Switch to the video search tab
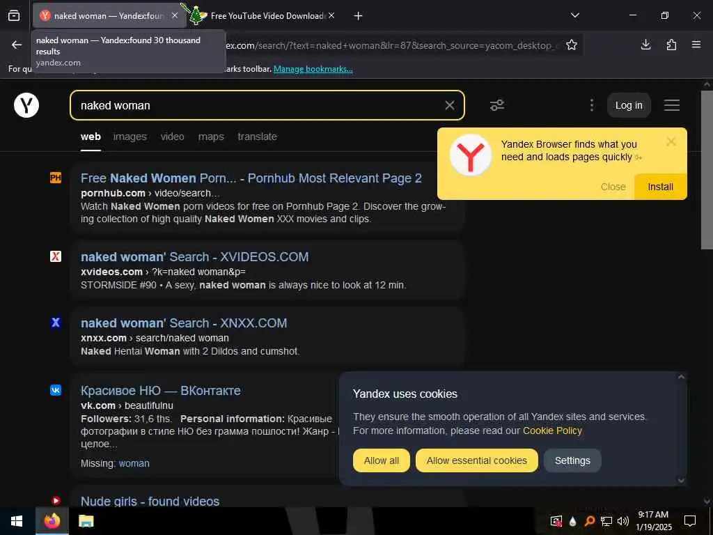Image resolution: width=713 pixels, height=535 pixels. point(173,137)
